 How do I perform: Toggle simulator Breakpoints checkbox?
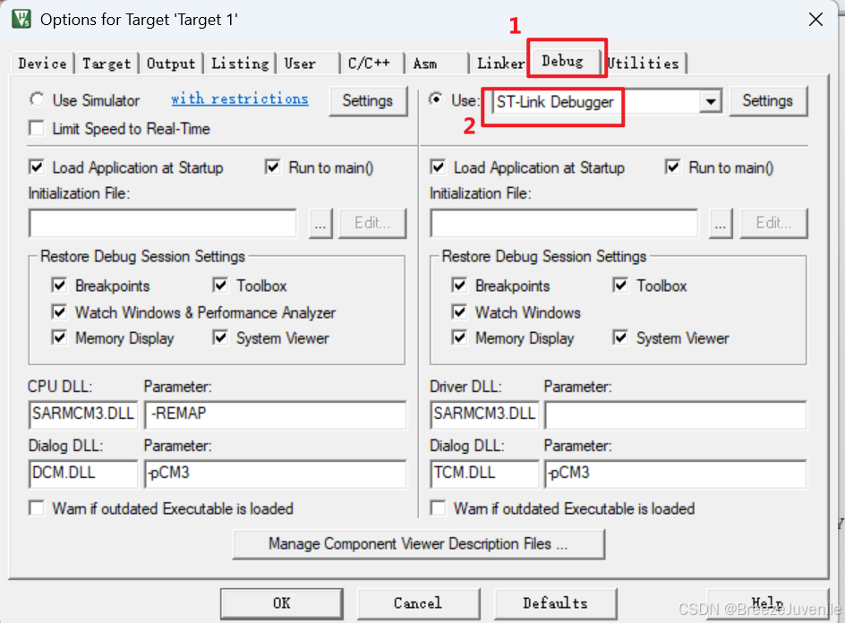(x=59, y=285)
